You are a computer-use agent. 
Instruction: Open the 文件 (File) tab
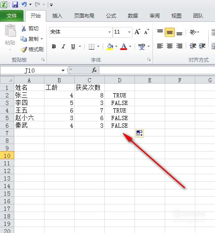point(12,16)
